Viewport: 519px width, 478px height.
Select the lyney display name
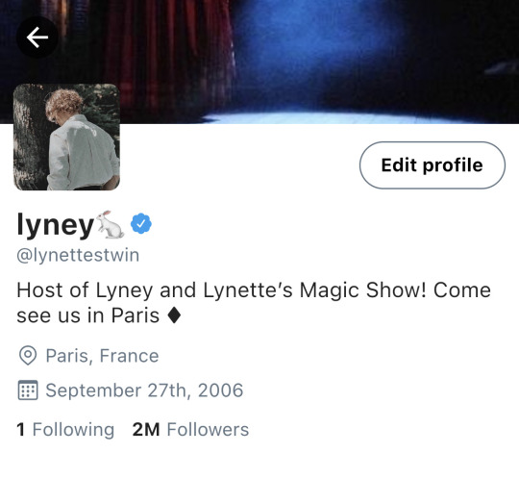pyautogui.click(x=56, y=225)
